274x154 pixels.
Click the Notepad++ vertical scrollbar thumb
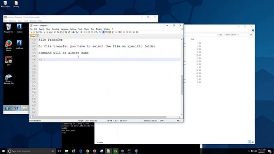[182, 85]
